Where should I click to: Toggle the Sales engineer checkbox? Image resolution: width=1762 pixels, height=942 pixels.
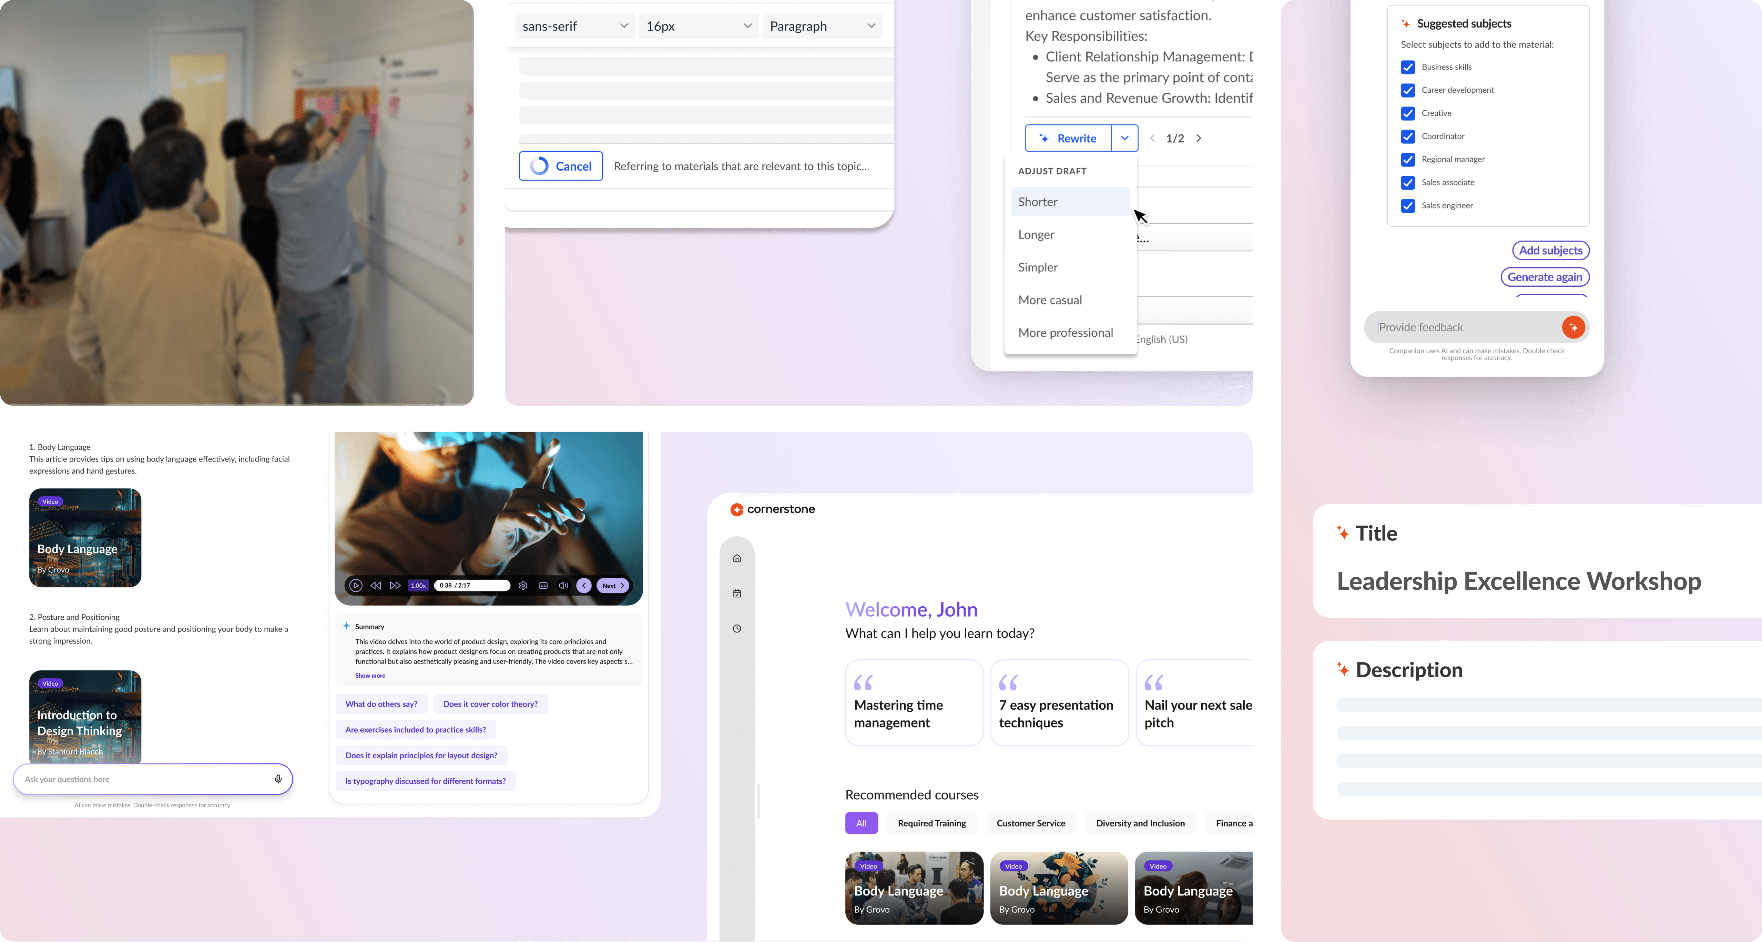[x=1408, y=205]
